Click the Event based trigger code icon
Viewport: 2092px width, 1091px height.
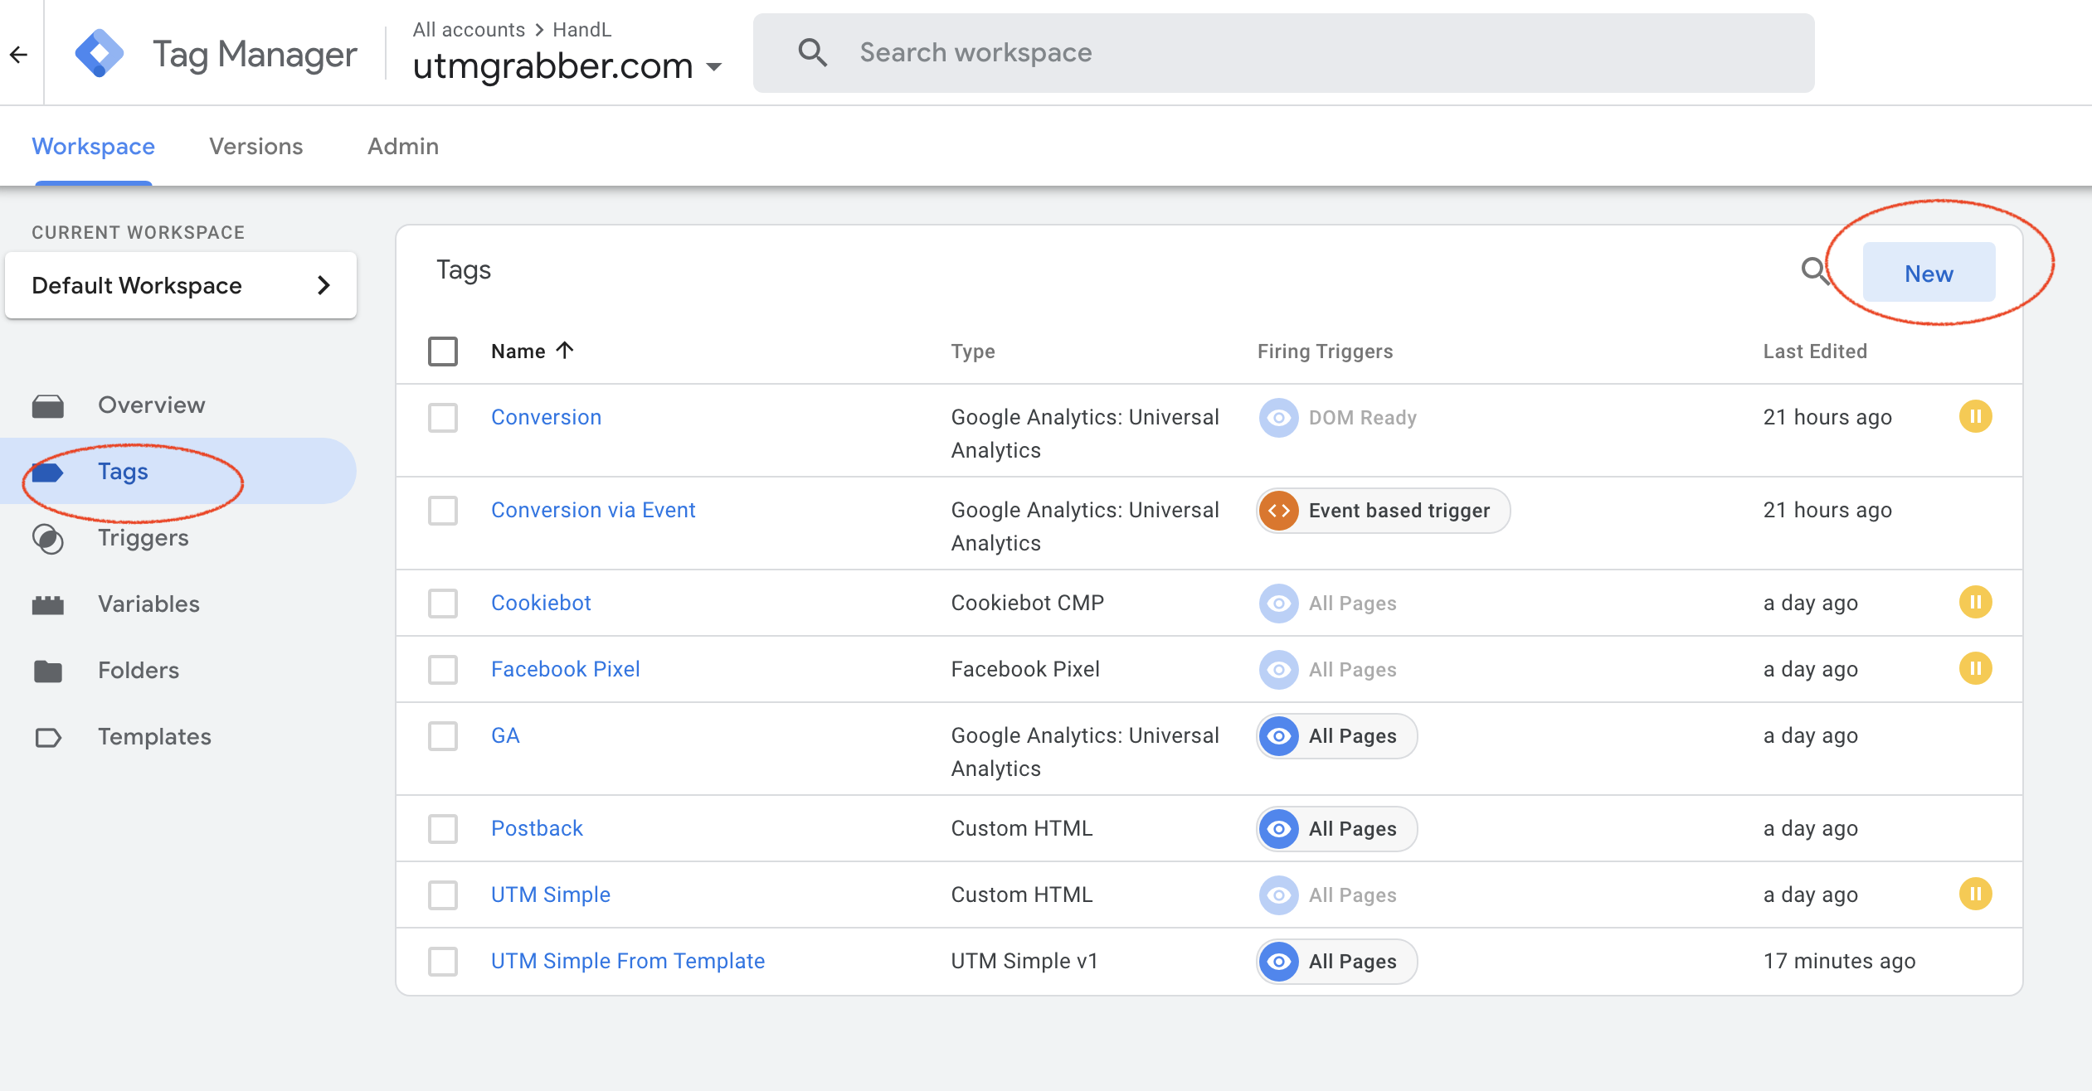(x=1279, y=511)
